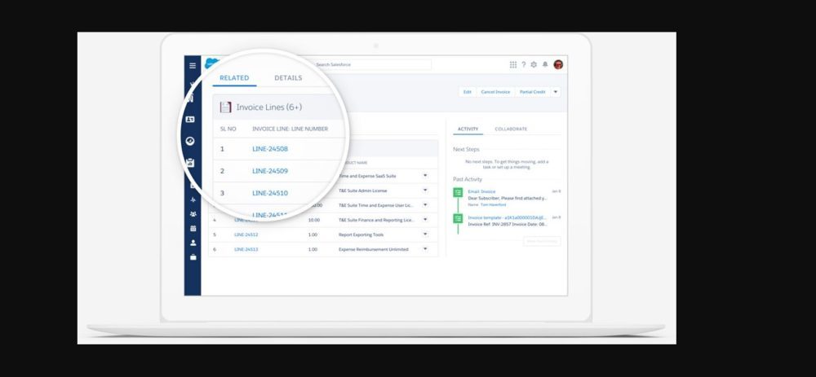Image resolution: width=816 pixels, height=377 pixels.
Task: Click the contact card sidebar icon
Action: click(190, 120)
